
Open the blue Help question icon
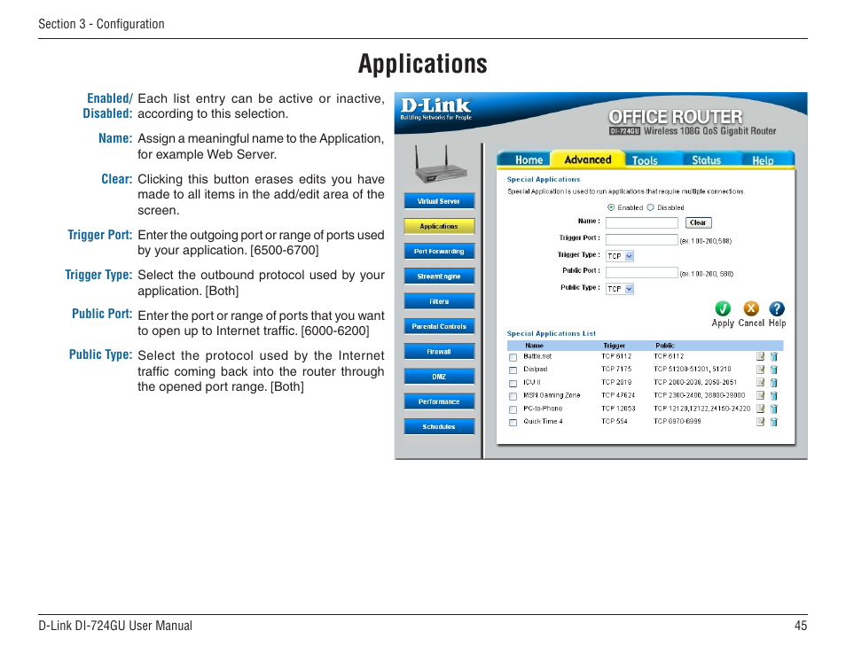click(777, 309)
